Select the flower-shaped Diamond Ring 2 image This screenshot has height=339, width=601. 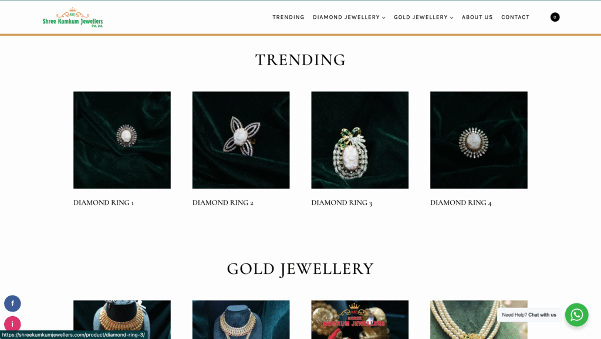click(241, 140)
